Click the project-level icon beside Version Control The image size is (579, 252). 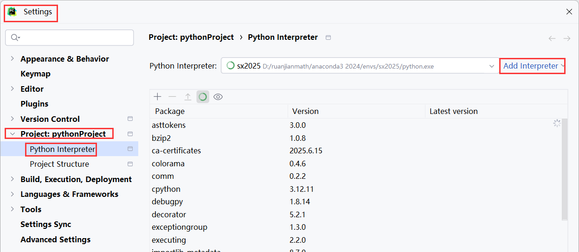point(130,119)
